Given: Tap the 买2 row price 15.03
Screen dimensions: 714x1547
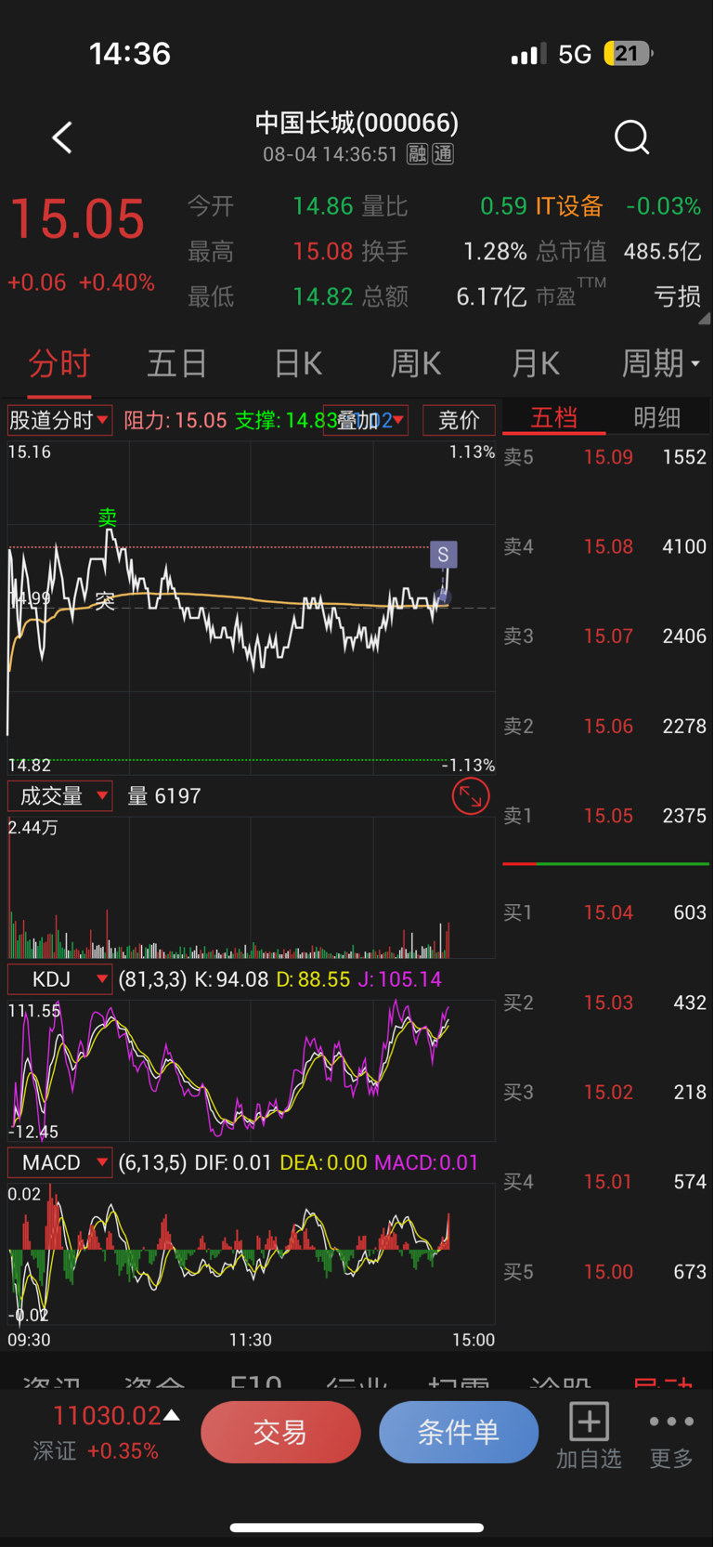Looking at the screenshot, I should (608, 1003).
